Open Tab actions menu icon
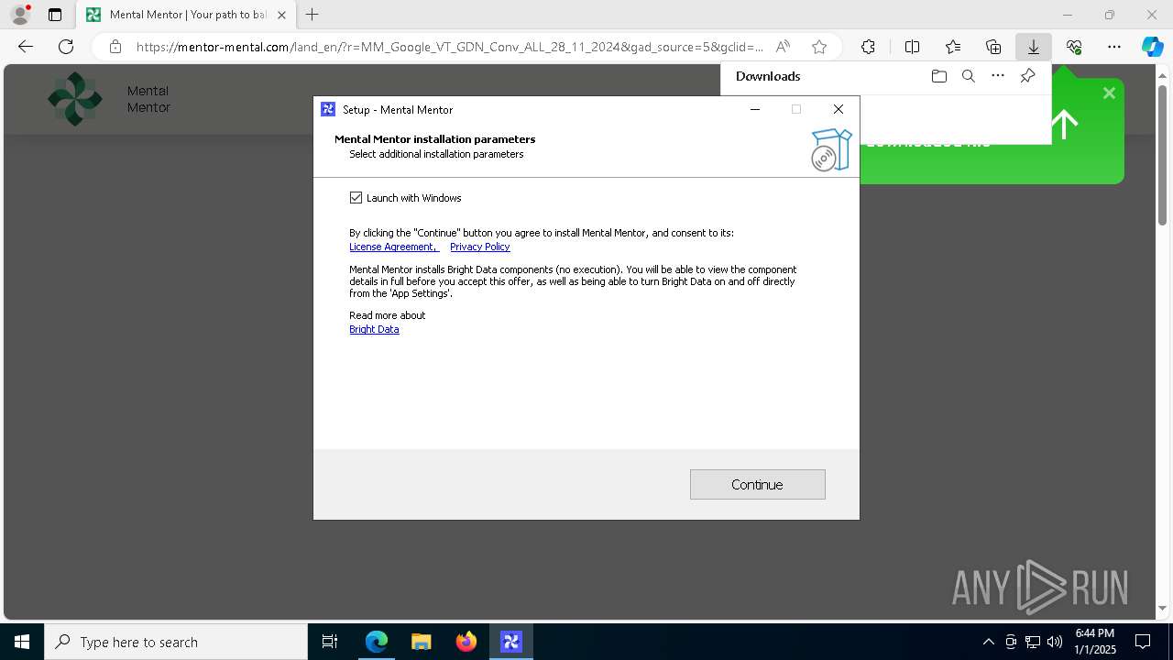This screenshot has width=1173, height=660. (55, 15)
